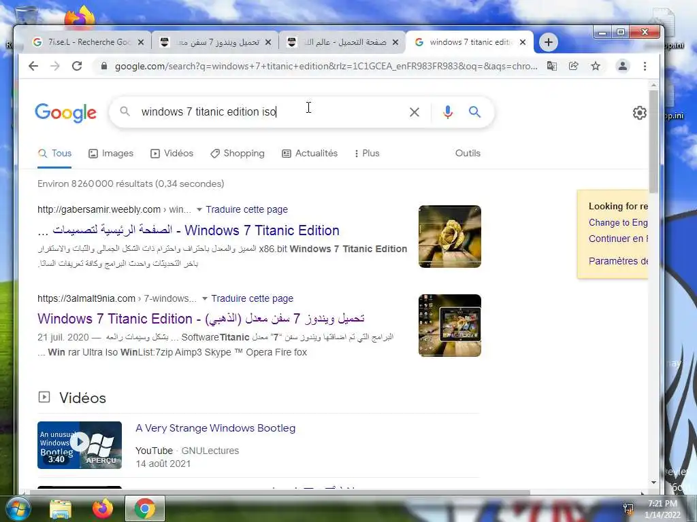Select the Images search filter
Image resolution: width=697 pixels, height=522 pixels.
coord(111,154)
